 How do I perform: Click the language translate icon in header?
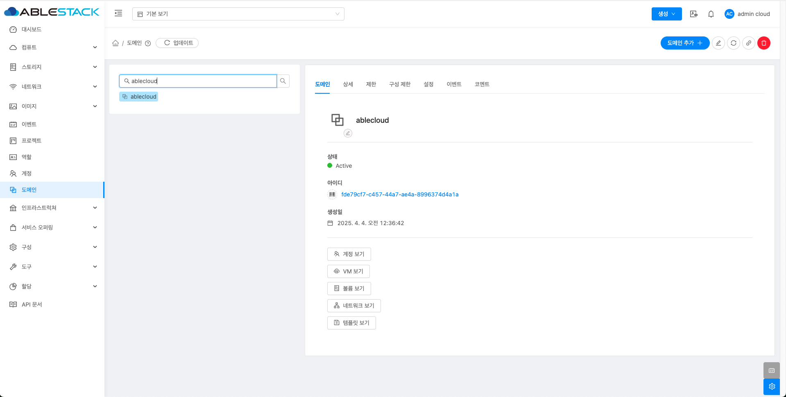[693, 14]
